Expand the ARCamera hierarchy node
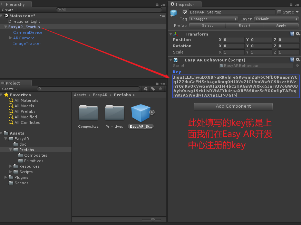Image resolution: width=301 pixels, height=225 pixels. tap(11, 38)
